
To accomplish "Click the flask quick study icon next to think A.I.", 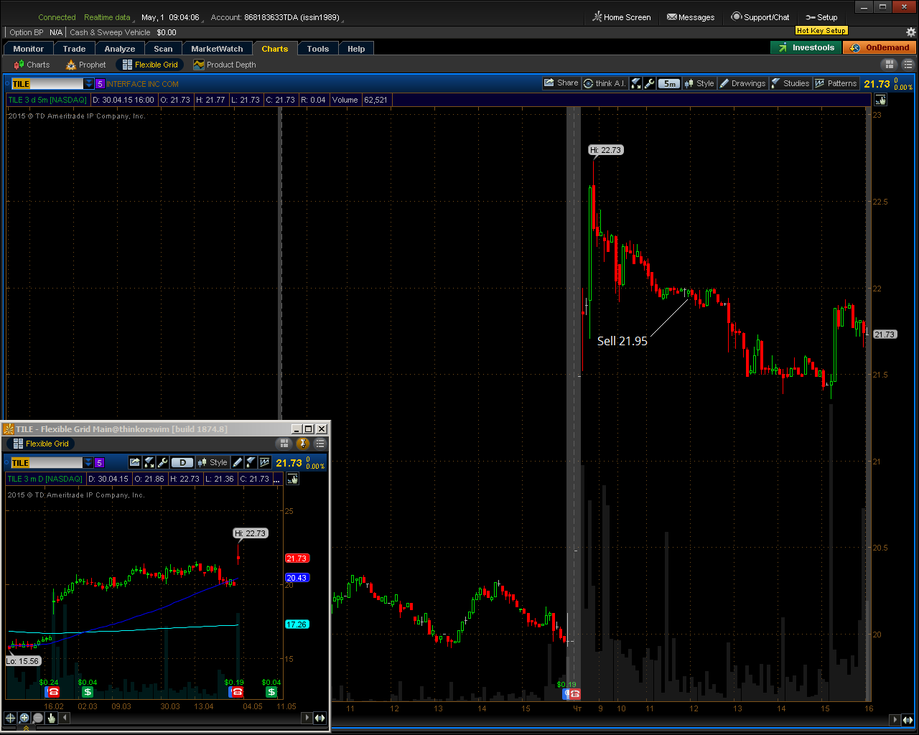I will (x=636, y=83).
